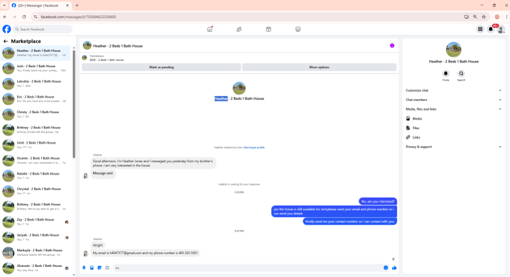Click Heather's message containing her email
This screenshot has width=510, height=277.
[145, 253]
